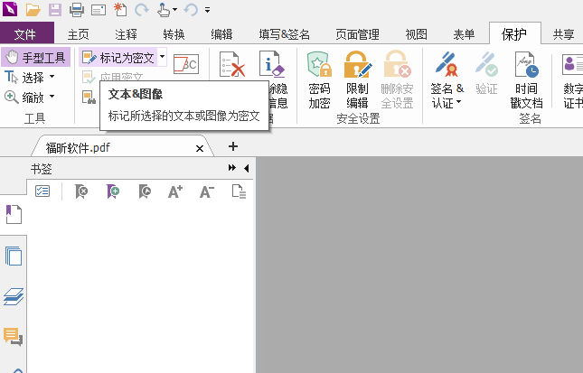Click the email envelope icon in the quick toolbar
Screen dimensions: 583x373
click(99, 10)
